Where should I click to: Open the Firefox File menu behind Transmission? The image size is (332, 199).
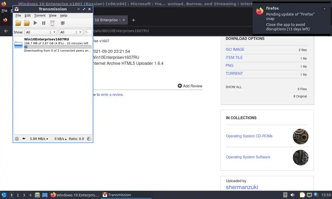pyautogui.click(x=4, y=11)
